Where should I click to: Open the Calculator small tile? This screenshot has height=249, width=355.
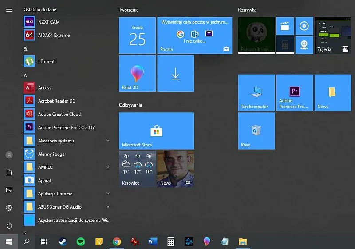[285, 45]
